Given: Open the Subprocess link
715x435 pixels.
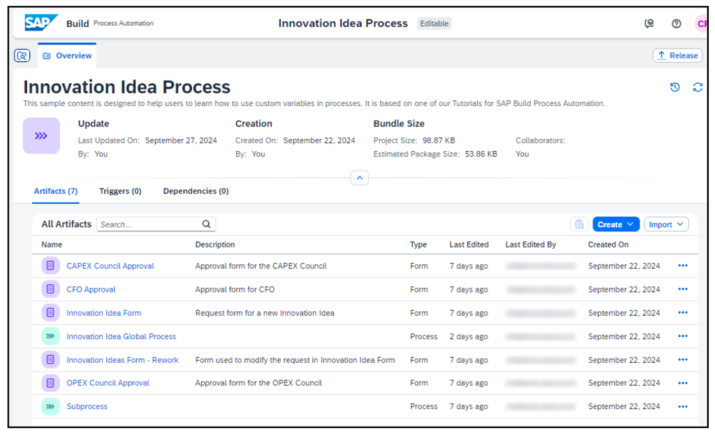Looking at the screenshot, I should [87, 406].
